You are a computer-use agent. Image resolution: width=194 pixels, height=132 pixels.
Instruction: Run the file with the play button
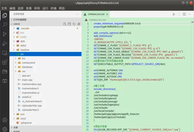coord(174,14)
